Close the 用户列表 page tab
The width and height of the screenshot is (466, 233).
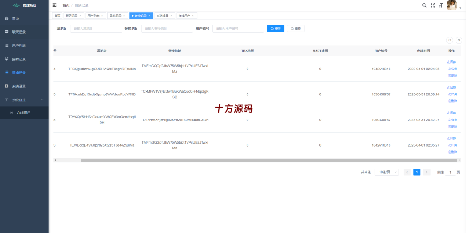[102, 16]
